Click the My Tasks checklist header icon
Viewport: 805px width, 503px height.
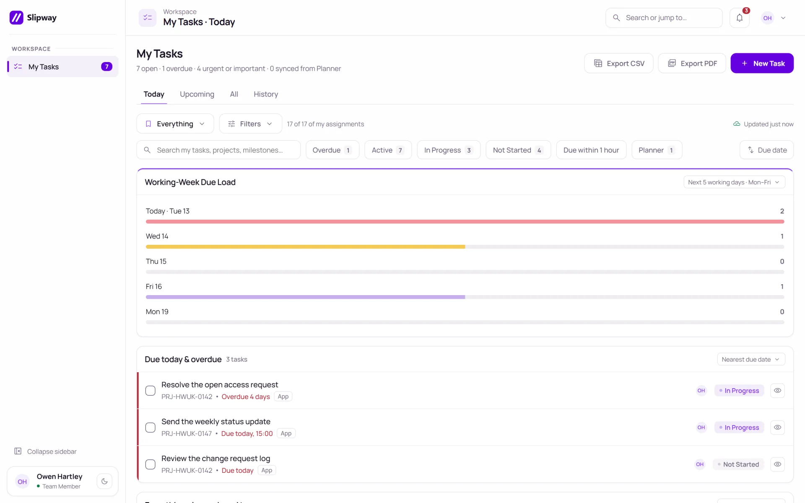point(148,18)
